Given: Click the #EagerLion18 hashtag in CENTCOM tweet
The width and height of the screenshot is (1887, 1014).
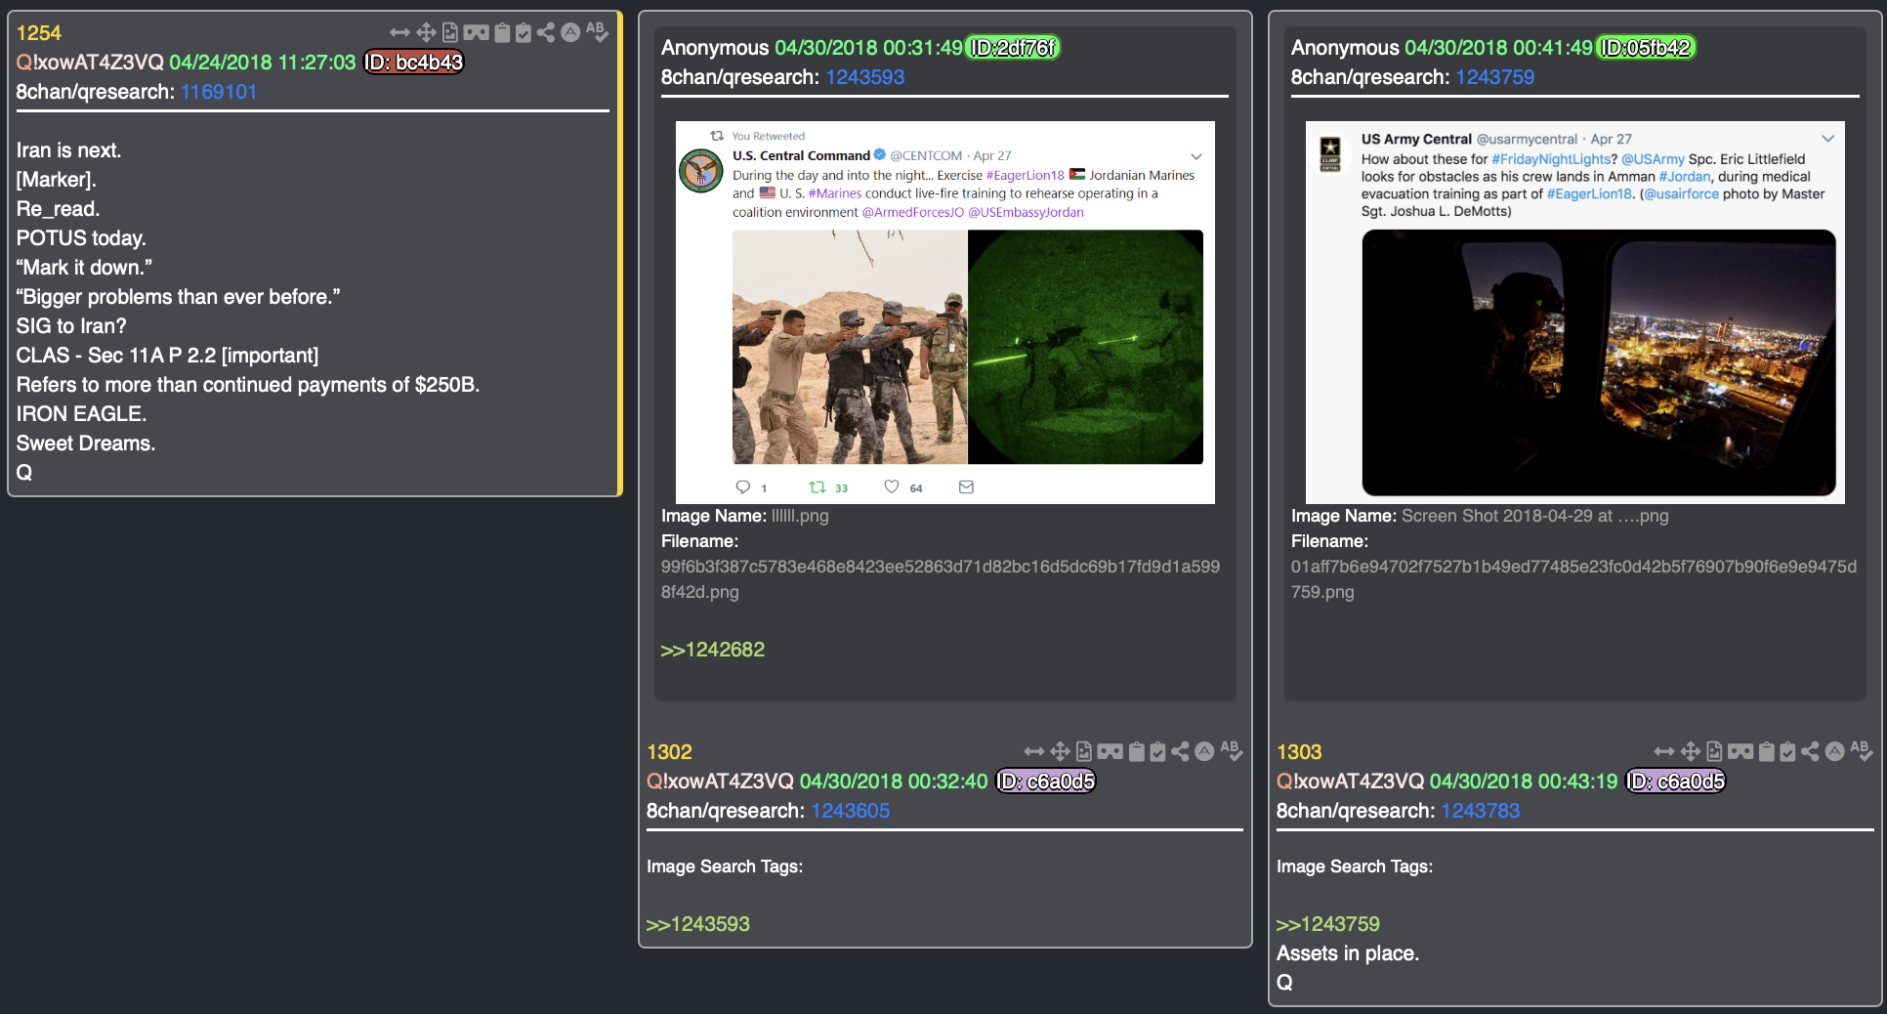Looking at the screenshot, I should [x=1025, y=176].
